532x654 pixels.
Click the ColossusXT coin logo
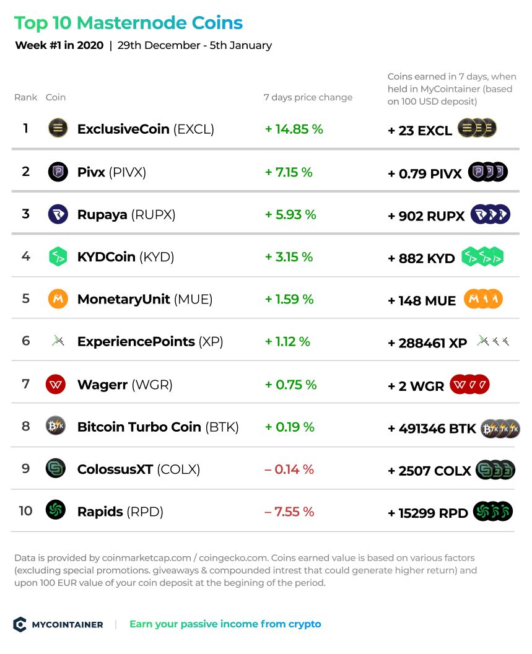pos(56,468)
